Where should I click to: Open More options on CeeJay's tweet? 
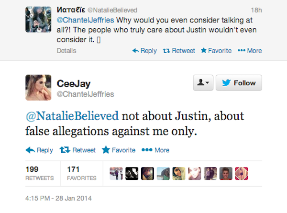157,150
